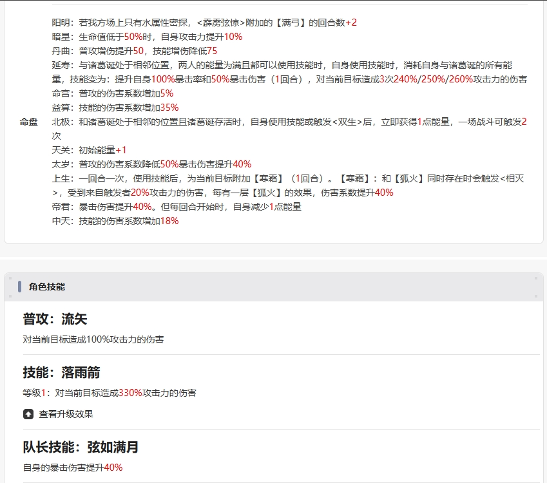Click the 【寒霜】 keyword in the 上生 entry

tap(271, 178)
